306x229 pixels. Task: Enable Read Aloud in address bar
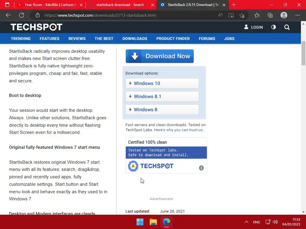[x=220, y=15]
